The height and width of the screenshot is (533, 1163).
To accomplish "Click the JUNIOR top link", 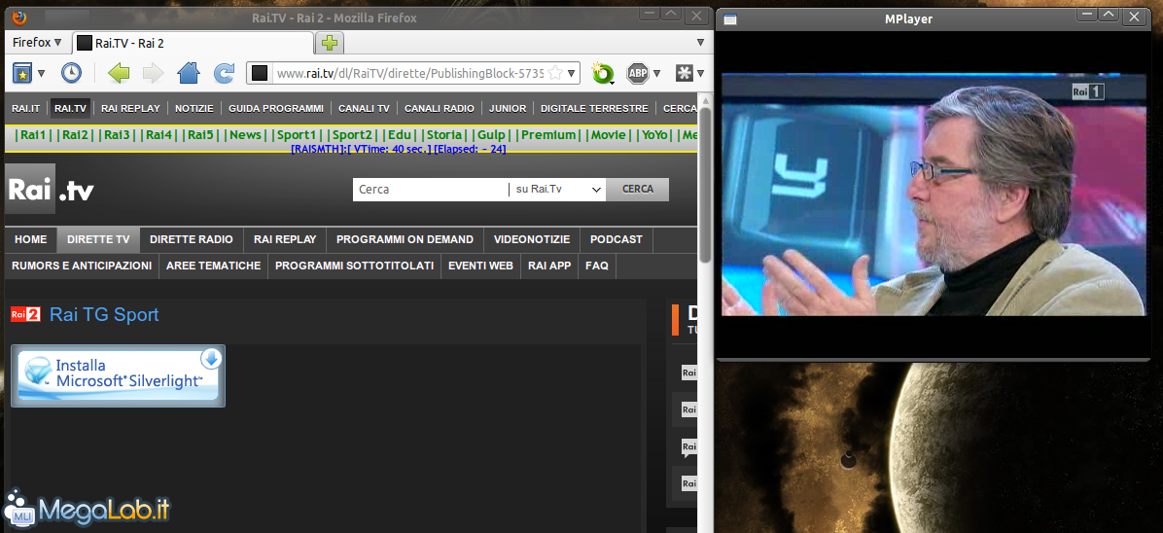I will pos(508,108).
